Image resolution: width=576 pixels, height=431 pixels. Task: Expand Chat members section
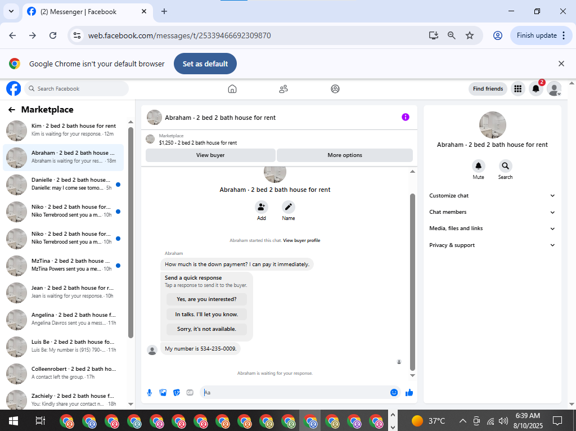coord(492,212)
